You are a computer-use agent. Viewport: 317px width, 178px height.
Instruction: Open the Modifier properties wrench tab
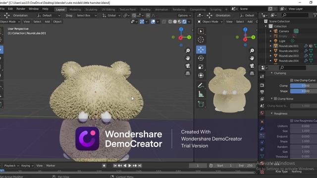[x=262, y=129]
